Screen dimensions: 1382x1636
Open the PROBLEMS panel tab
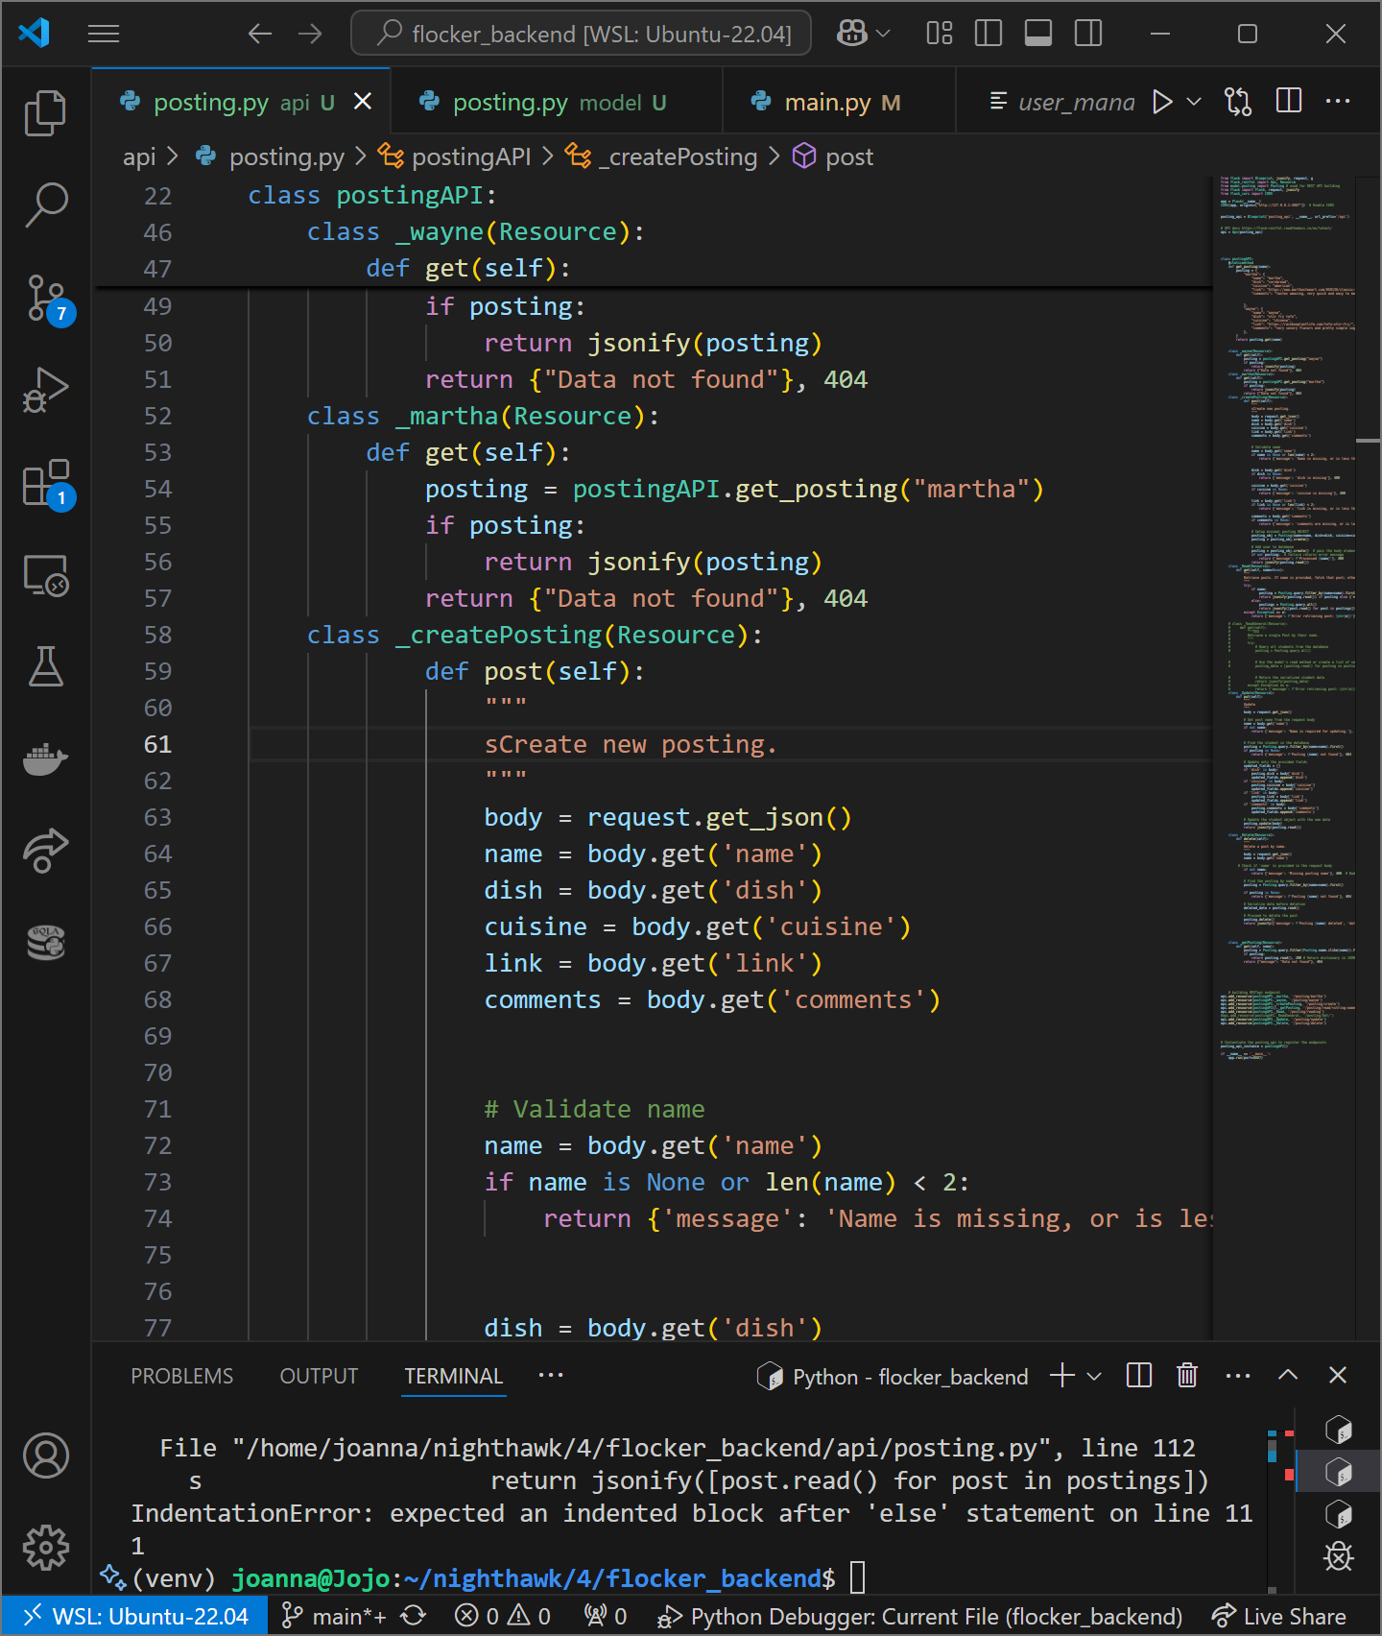[x=181, y=1376]
